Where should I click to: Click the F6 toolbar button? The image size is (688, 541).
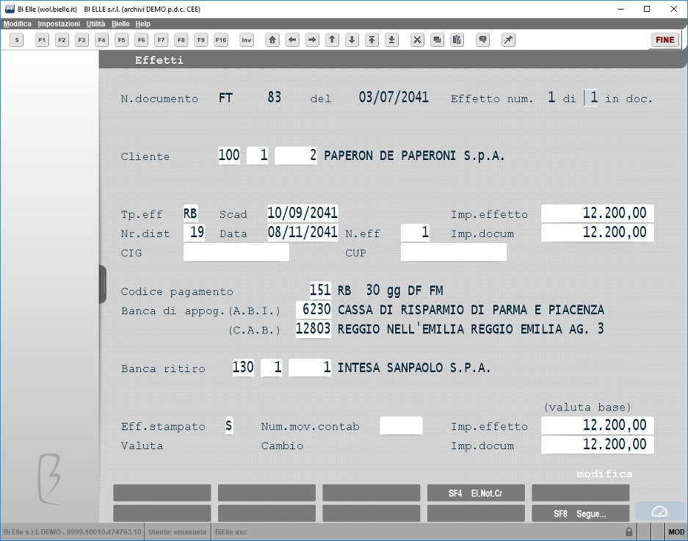tap(141, 40)
